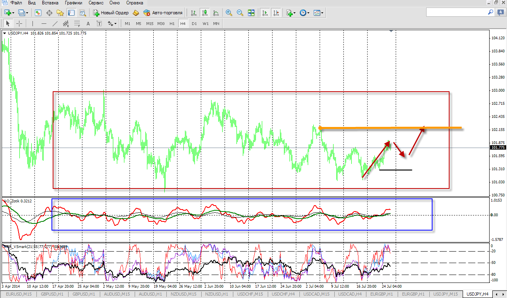Switch to the USDCHF,H4 chart tab

click(x=283, y=294)
